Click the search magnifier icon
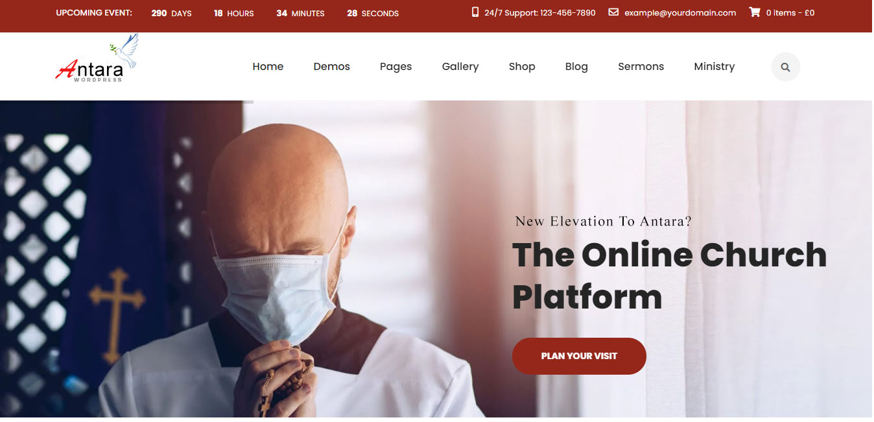This screenshot has width=874, height=422. [x=785, y=67]
